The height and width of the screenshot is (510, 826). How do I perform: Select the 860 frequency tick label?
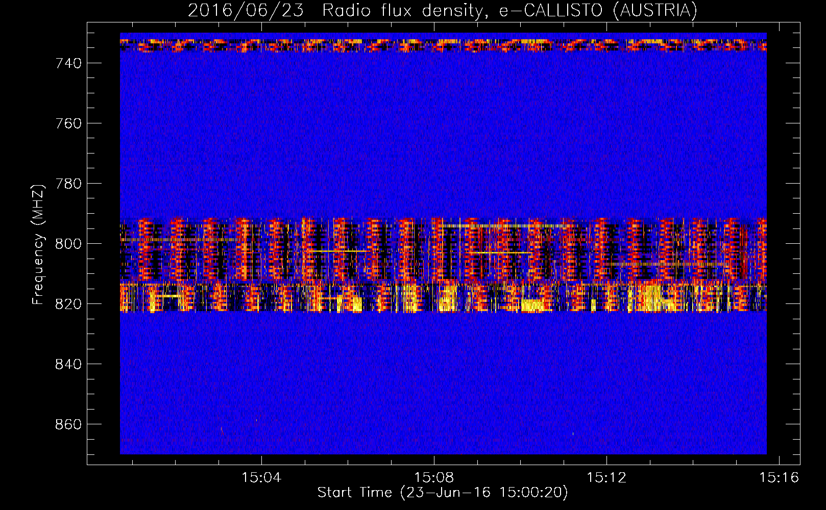pos(68,424)
